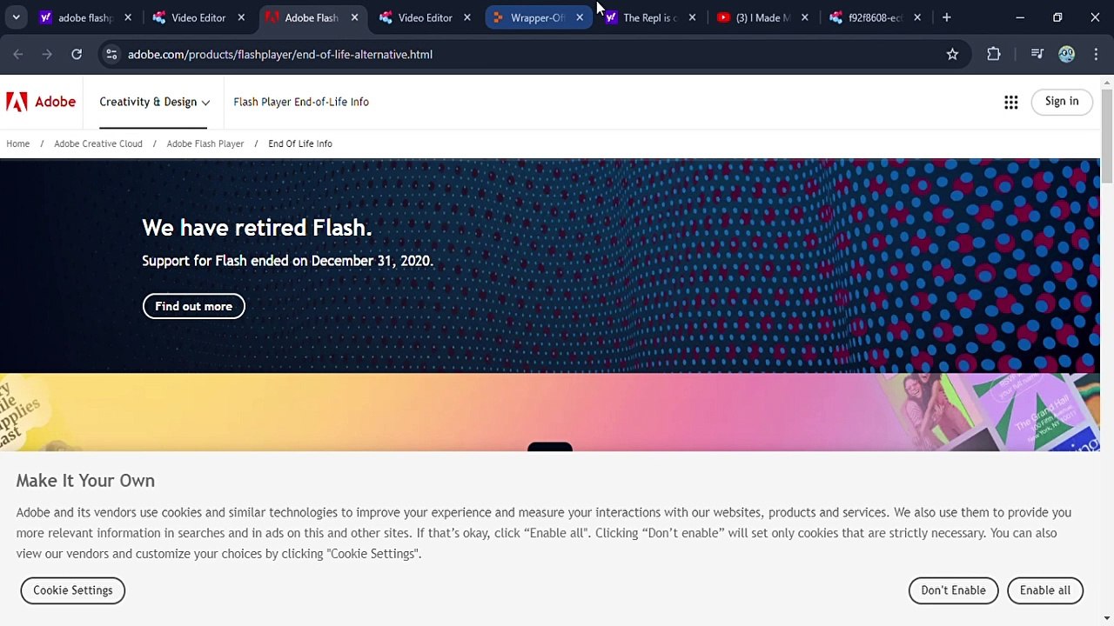Screen dimensions: 1114x626
Task: Close 'The Repl is' tab
Action: (x=692, y=17)
